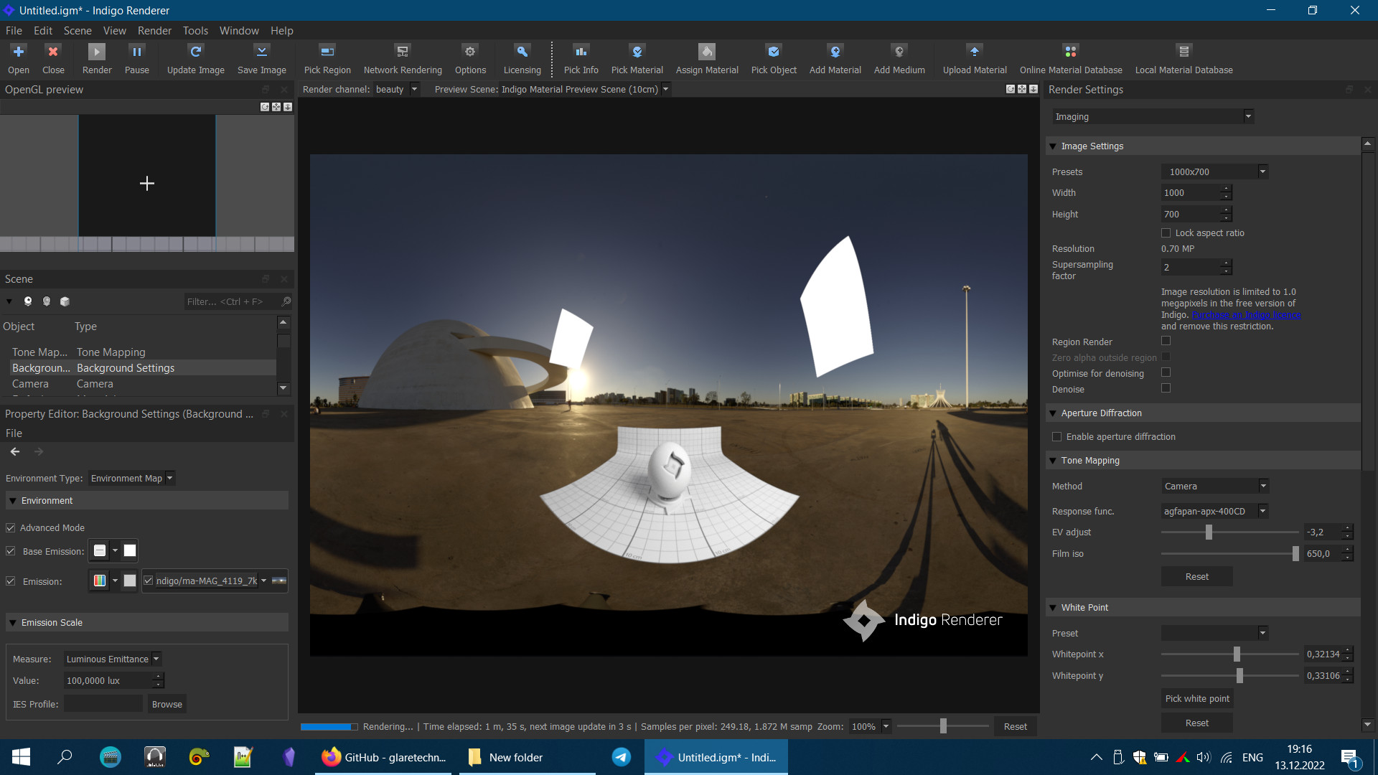1378x775 pixels.
Task: Click the scene Filter text field
Action: point(232,302)
